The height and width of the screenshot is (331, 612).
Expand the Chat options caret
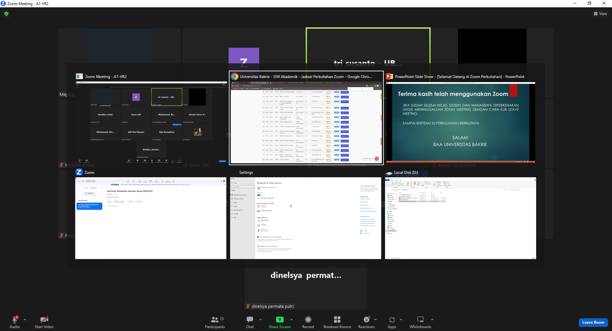[x=260, y=320]
